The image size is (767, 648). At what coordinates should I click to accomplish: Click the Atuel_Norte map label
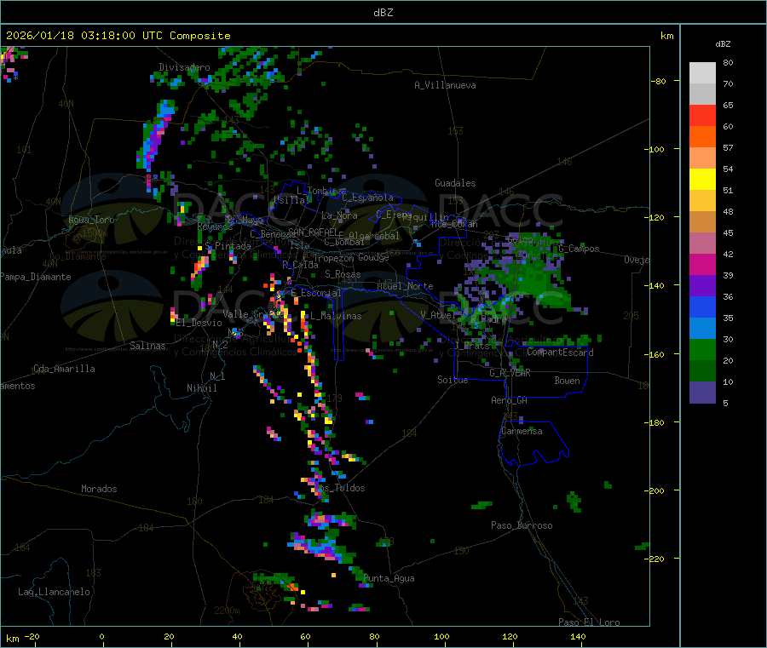(x=405, y=286)
